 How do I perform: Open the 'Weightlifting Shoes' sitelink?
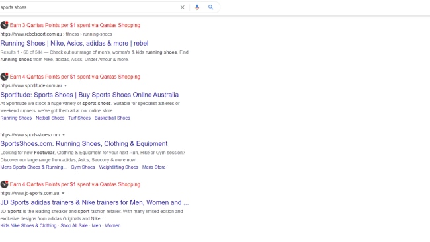click(118, 167)
